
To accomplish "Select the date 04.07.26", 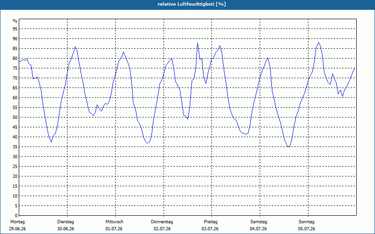I will [x=258, y=229].
